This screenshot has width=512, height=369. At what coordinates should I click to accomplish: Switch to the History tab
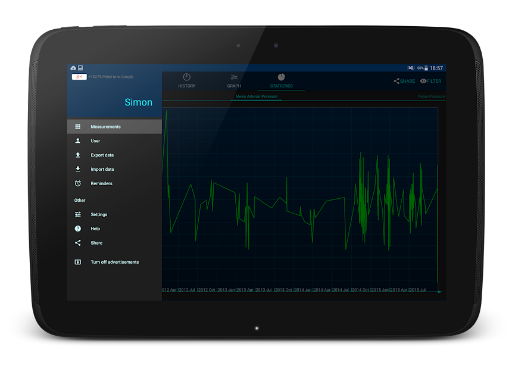[186, 81]
